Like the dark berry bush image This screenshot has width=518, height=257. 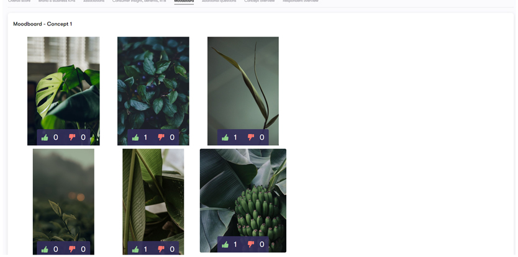(x=135, y=137)
